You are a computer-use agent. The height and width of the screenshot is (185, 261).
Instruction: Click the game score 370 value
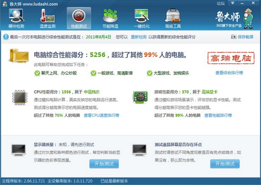pos(185,92)
